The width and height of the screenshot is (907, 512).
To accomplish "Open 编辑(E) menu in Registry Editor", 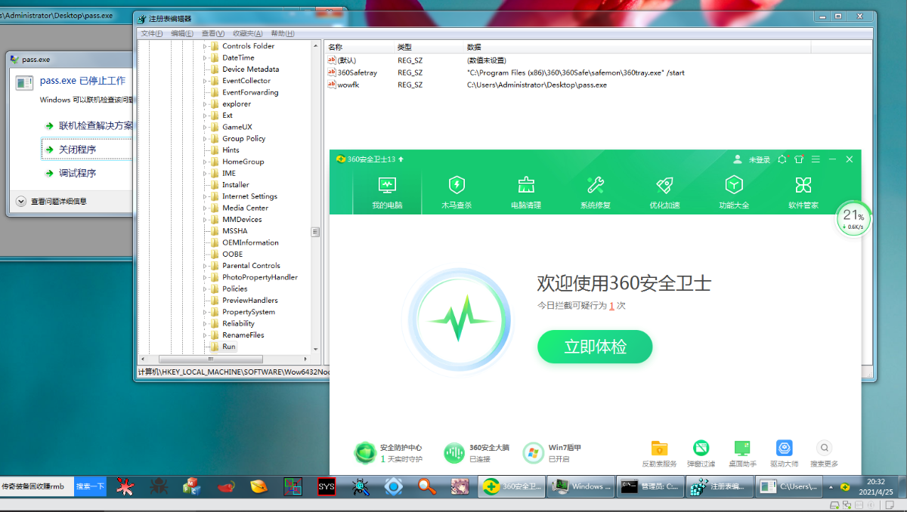I will pyautogui.click(x=182, y=33).
